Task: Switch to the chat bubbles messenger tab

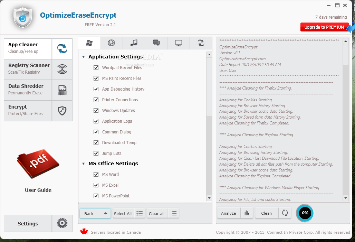Action: 156,43
